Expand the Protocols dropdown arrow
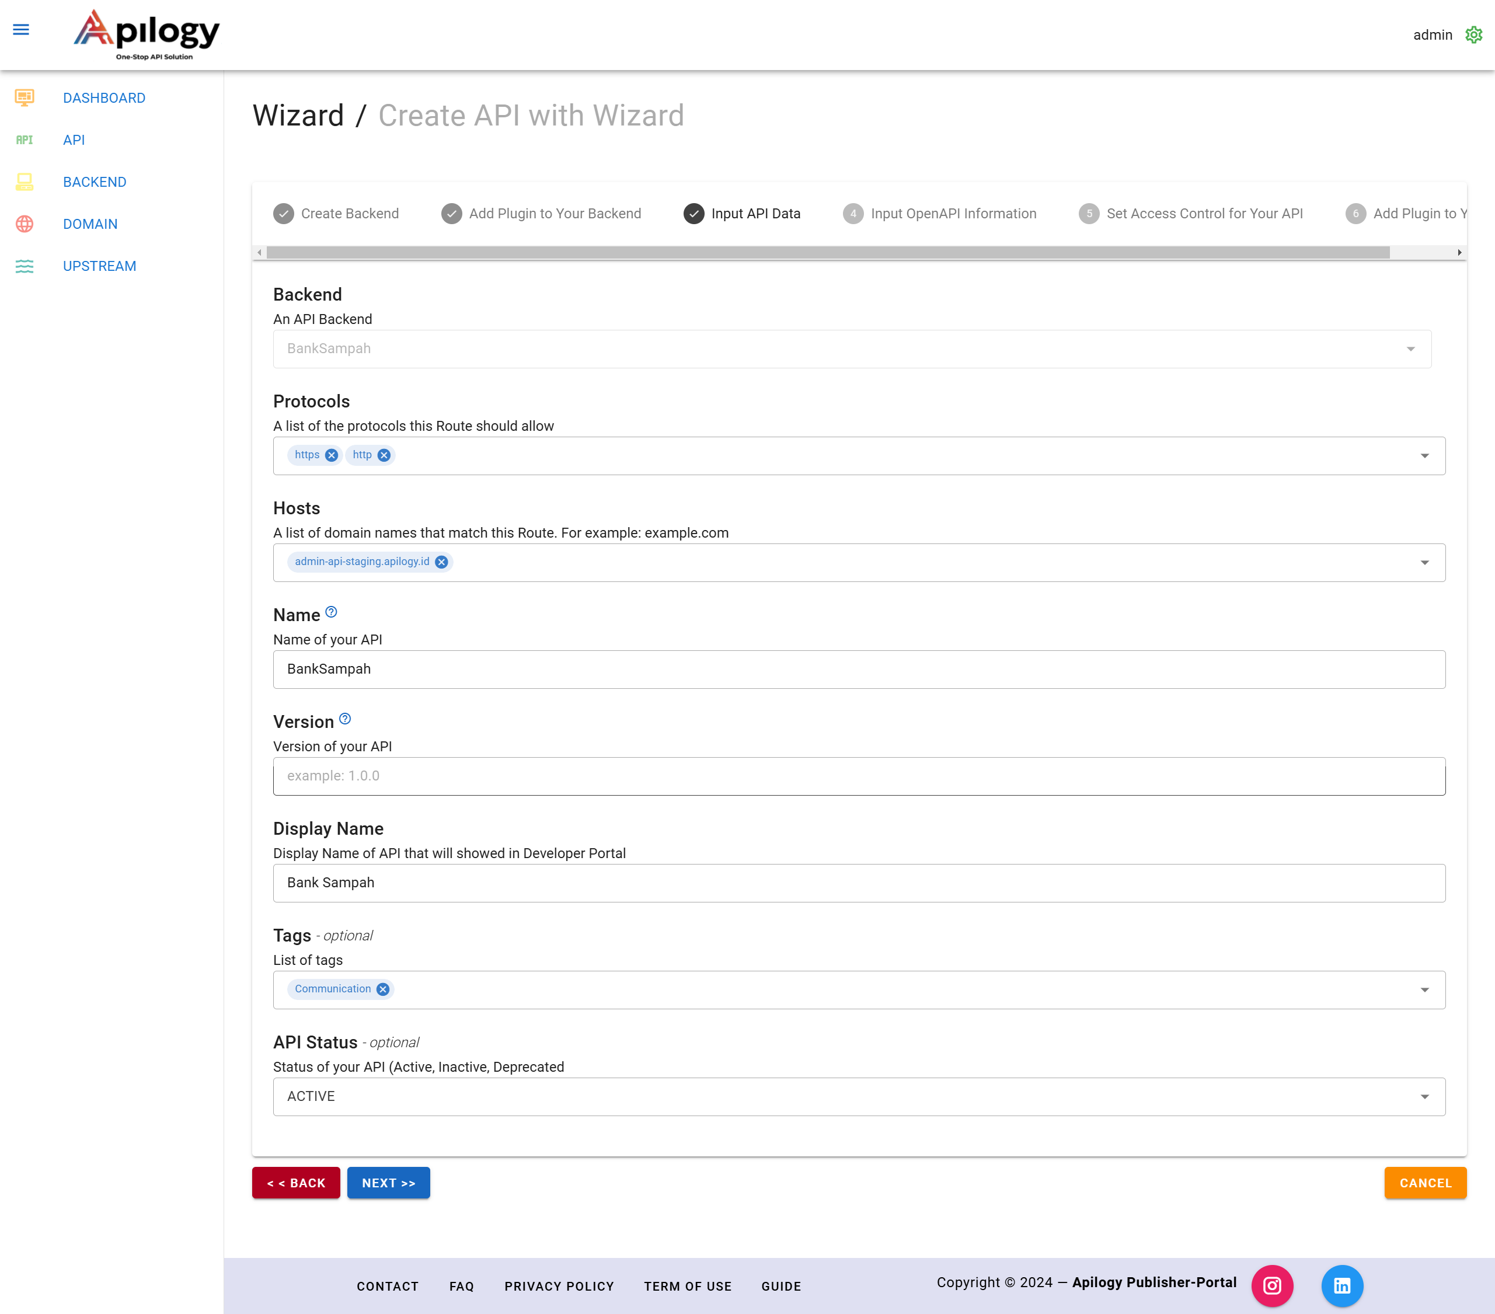1495x1314 pixels. click(x=1424, y=456)
